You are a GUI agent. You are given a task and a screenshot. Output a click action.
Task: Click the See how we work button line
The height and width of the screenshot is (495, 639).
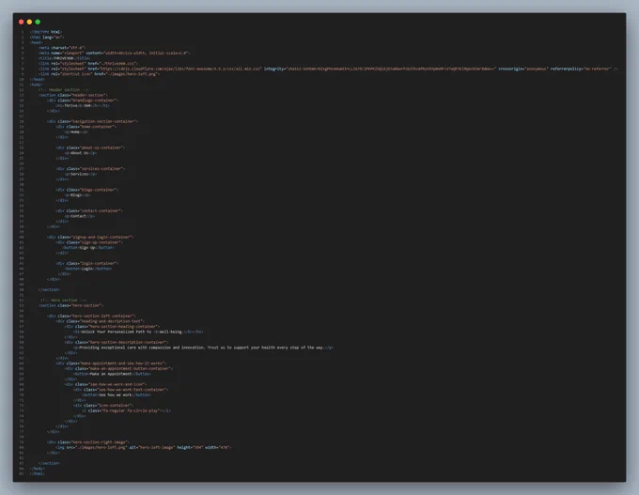(117, 395)
